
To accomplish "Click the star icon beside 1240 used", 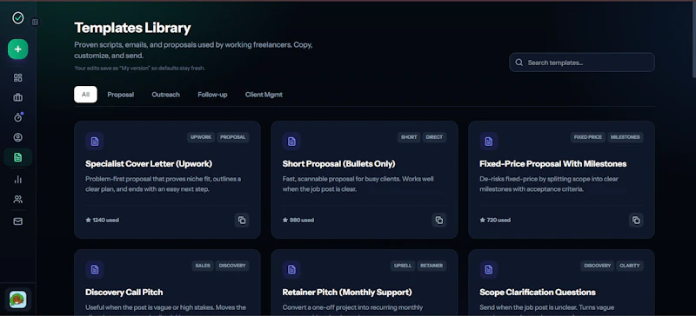I will pos(88,220).
